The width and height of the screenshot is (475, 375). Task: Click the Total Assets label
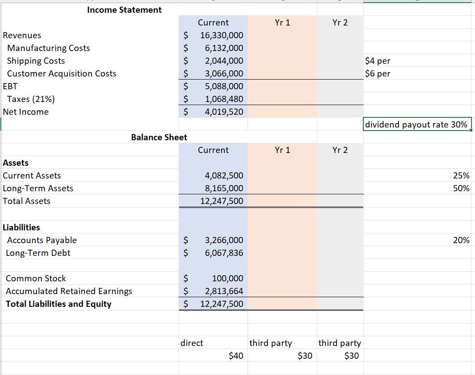click(26, 201)
